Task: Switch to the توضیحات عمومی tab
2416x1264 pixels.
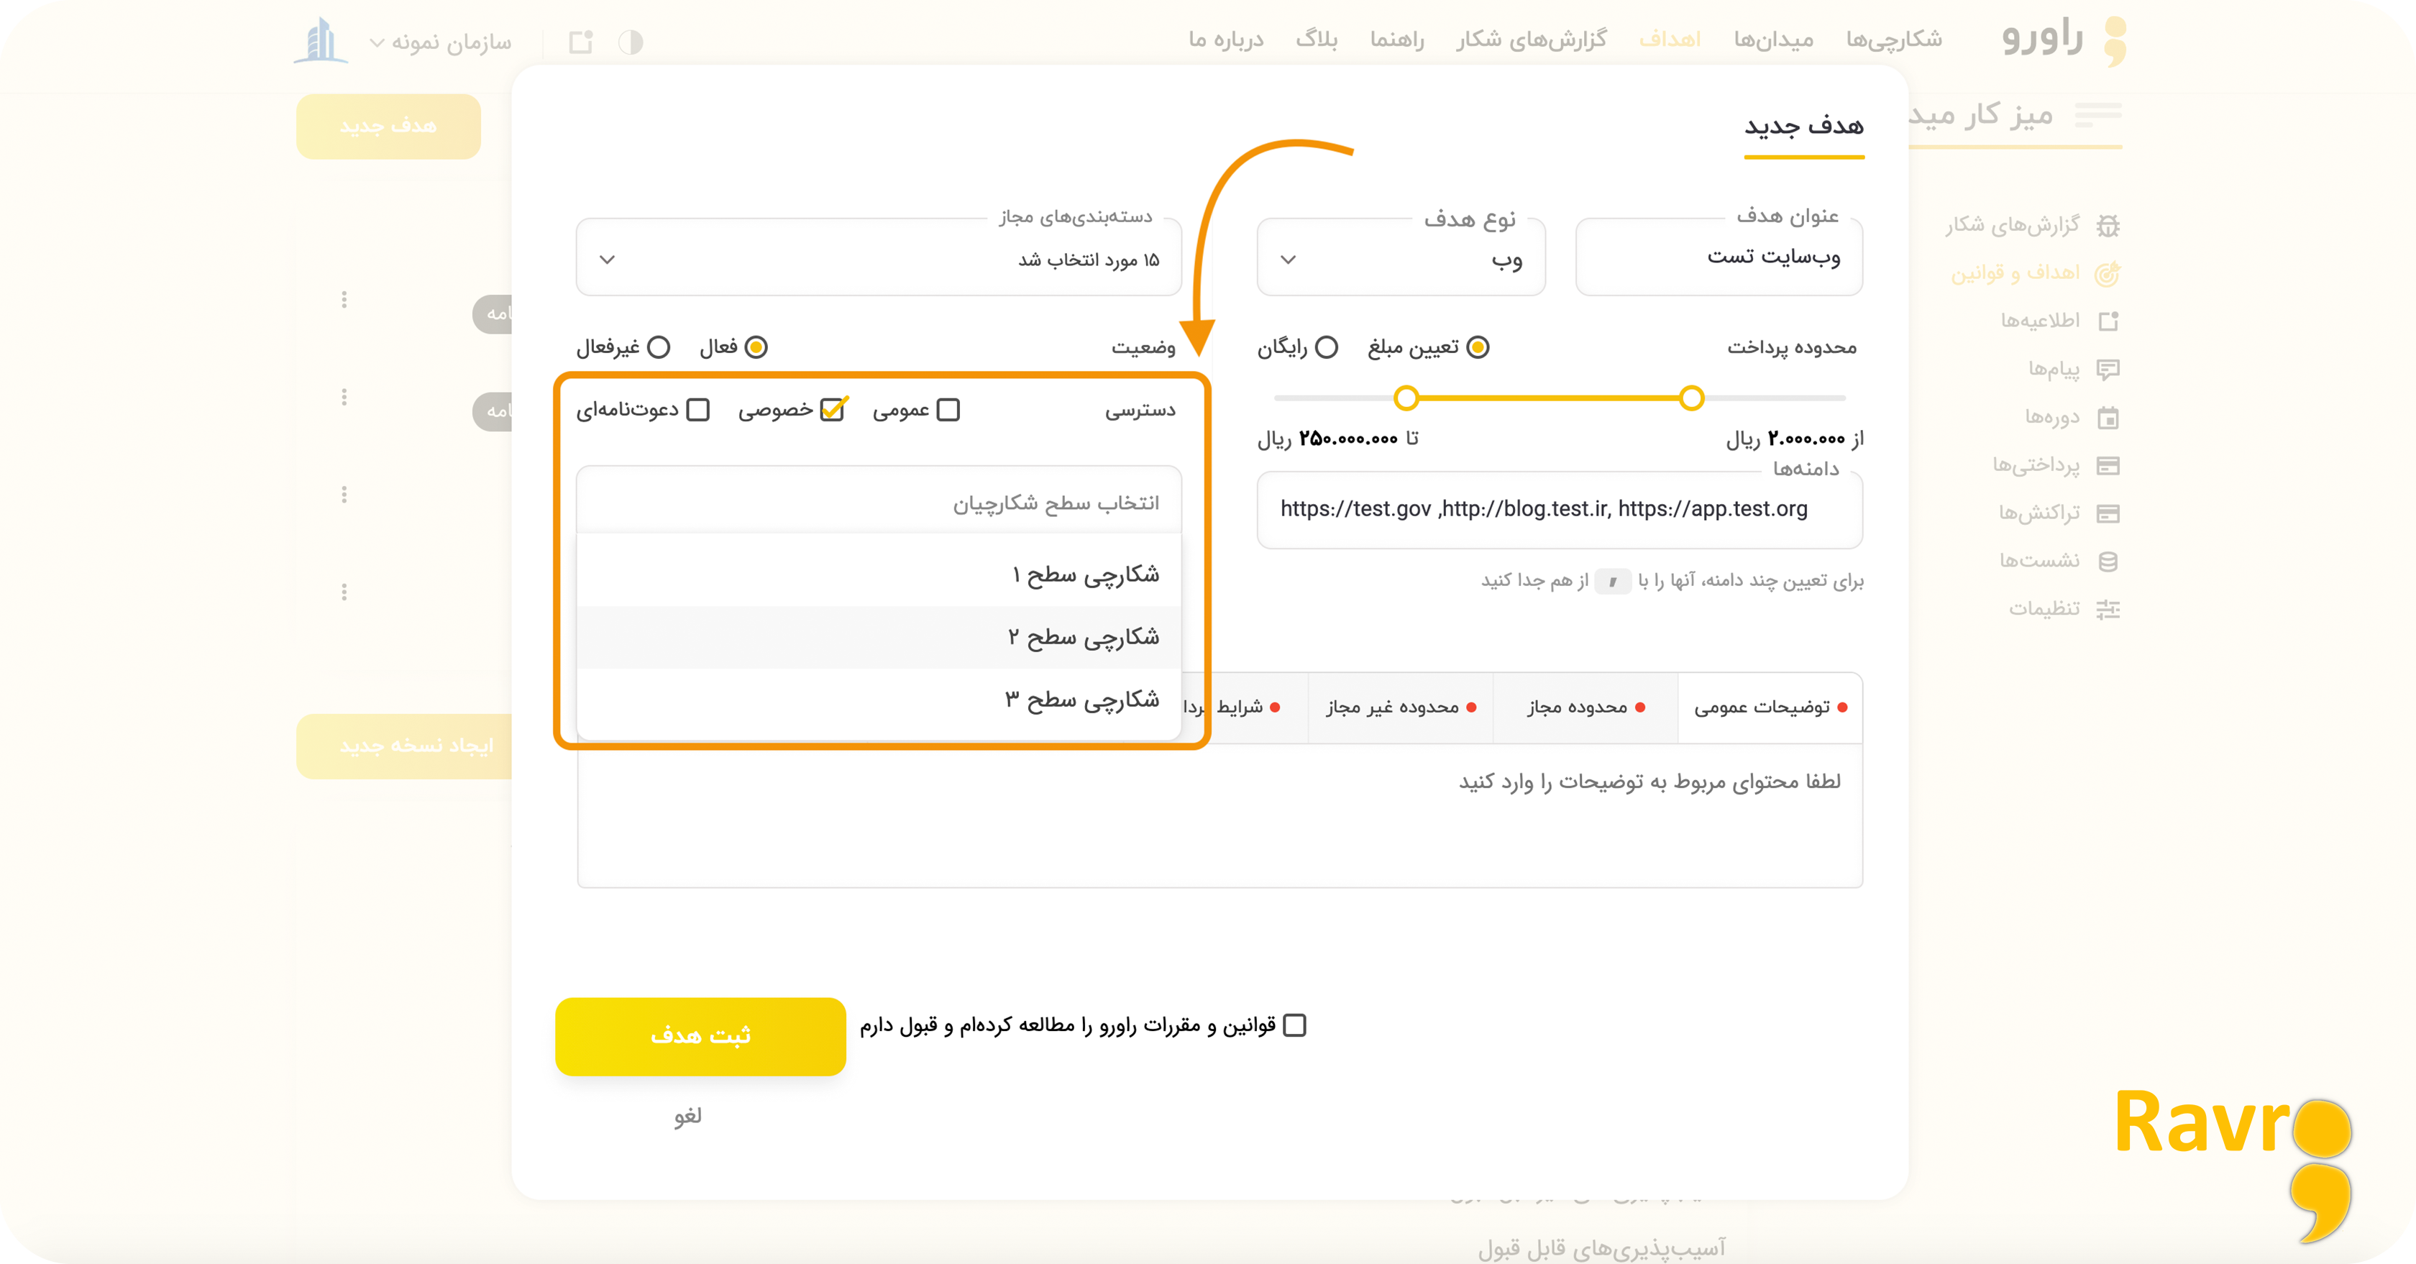Action: click(x=1770, y=707)
